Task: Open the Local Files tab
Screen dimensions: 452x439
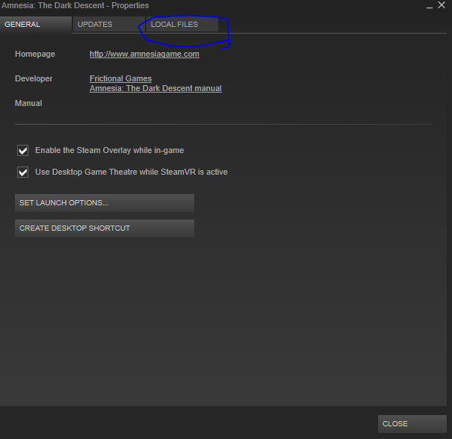Action: [182, 25]
